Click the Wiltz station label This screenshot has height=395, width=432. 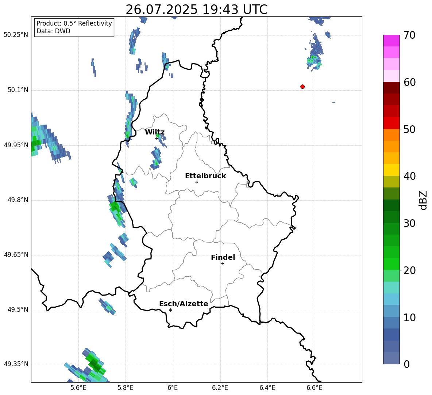pos(155,132)
